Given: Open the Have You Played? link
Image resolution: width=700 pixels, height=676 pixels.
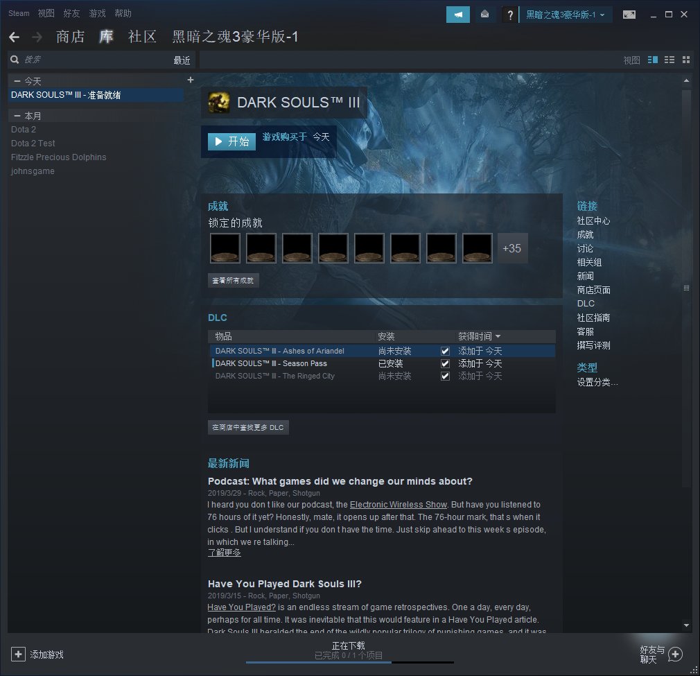Looking at the screenshot, I should point(241,607).
